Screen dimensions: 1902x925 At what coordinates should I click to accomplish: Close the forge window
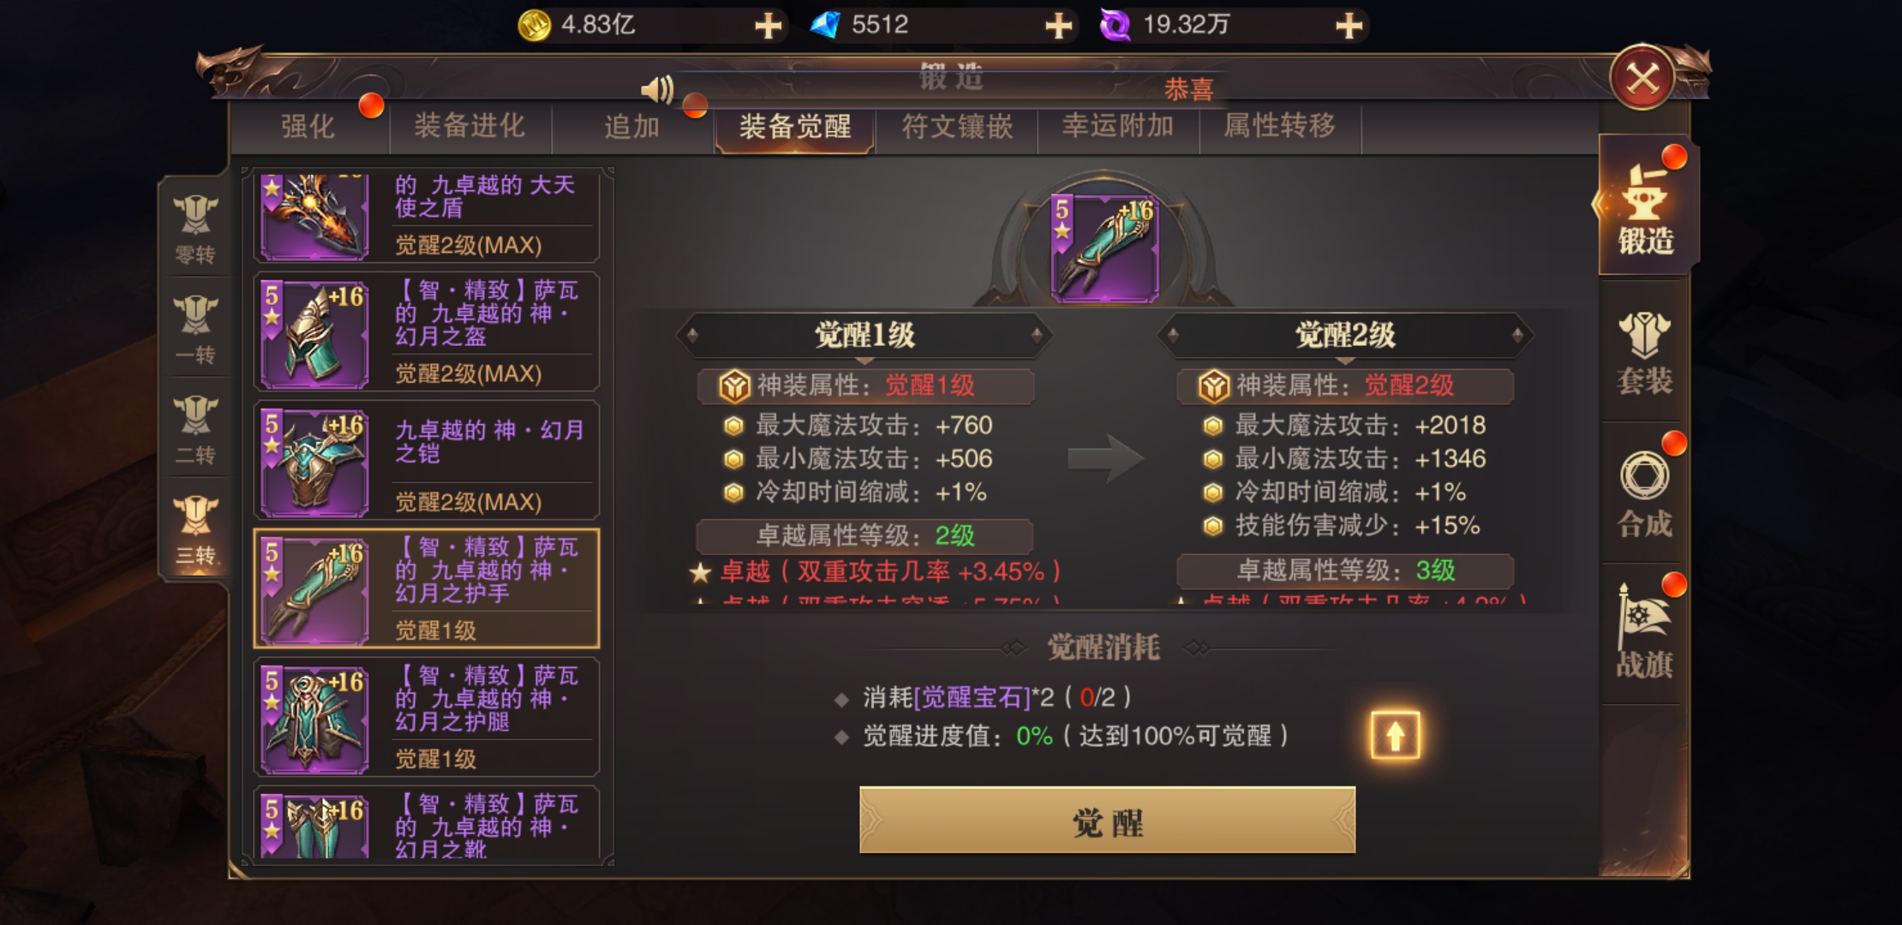(x=1642, y=79)
